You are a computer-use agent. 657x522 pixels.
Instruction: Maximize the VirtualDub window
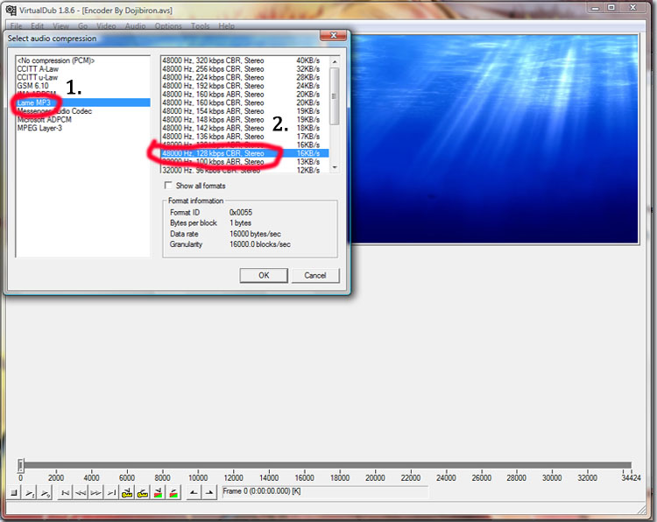click(x=611, y=8)
